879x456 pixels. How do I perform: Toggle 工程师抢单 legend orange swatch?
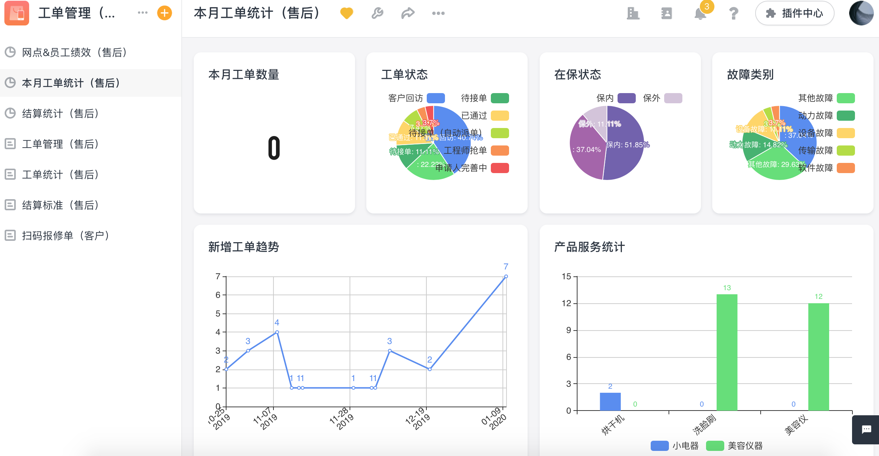[x=500, y=151]
